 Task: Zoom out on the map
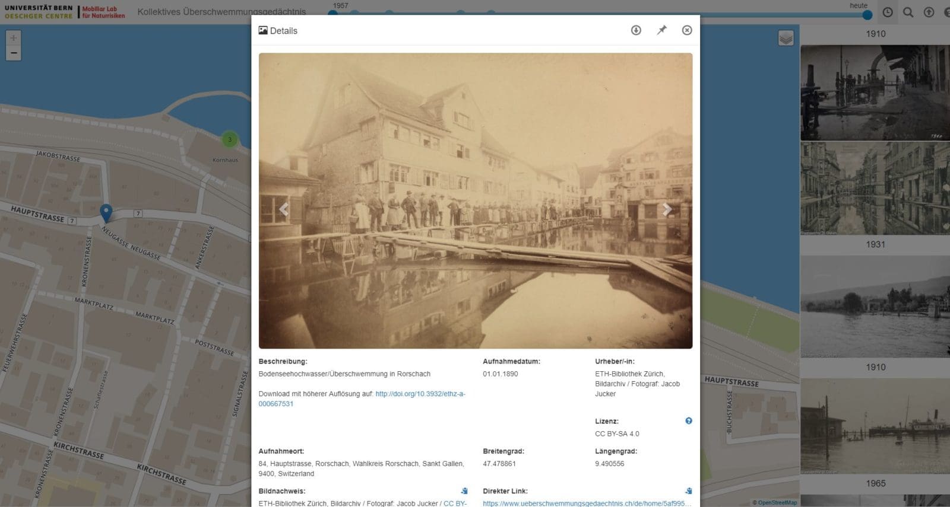point(14,53)
